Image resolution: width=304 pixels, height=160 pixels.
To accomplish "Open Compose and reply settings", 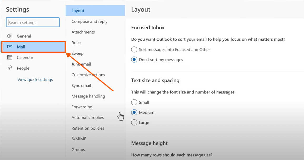I will (x=89, y=21).
